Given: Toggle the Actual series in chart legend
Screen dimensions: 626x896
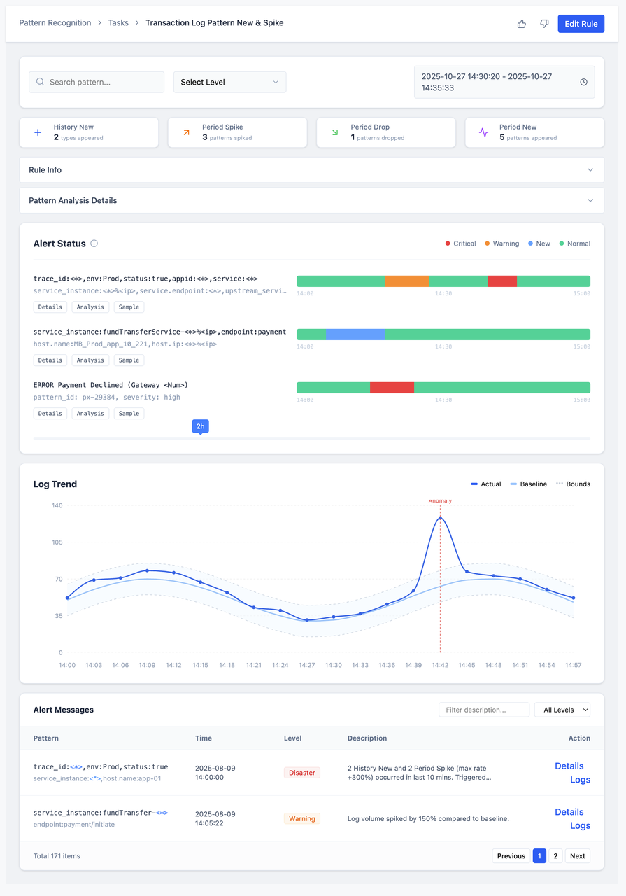Looking at the screenshot, I should 486,484.
